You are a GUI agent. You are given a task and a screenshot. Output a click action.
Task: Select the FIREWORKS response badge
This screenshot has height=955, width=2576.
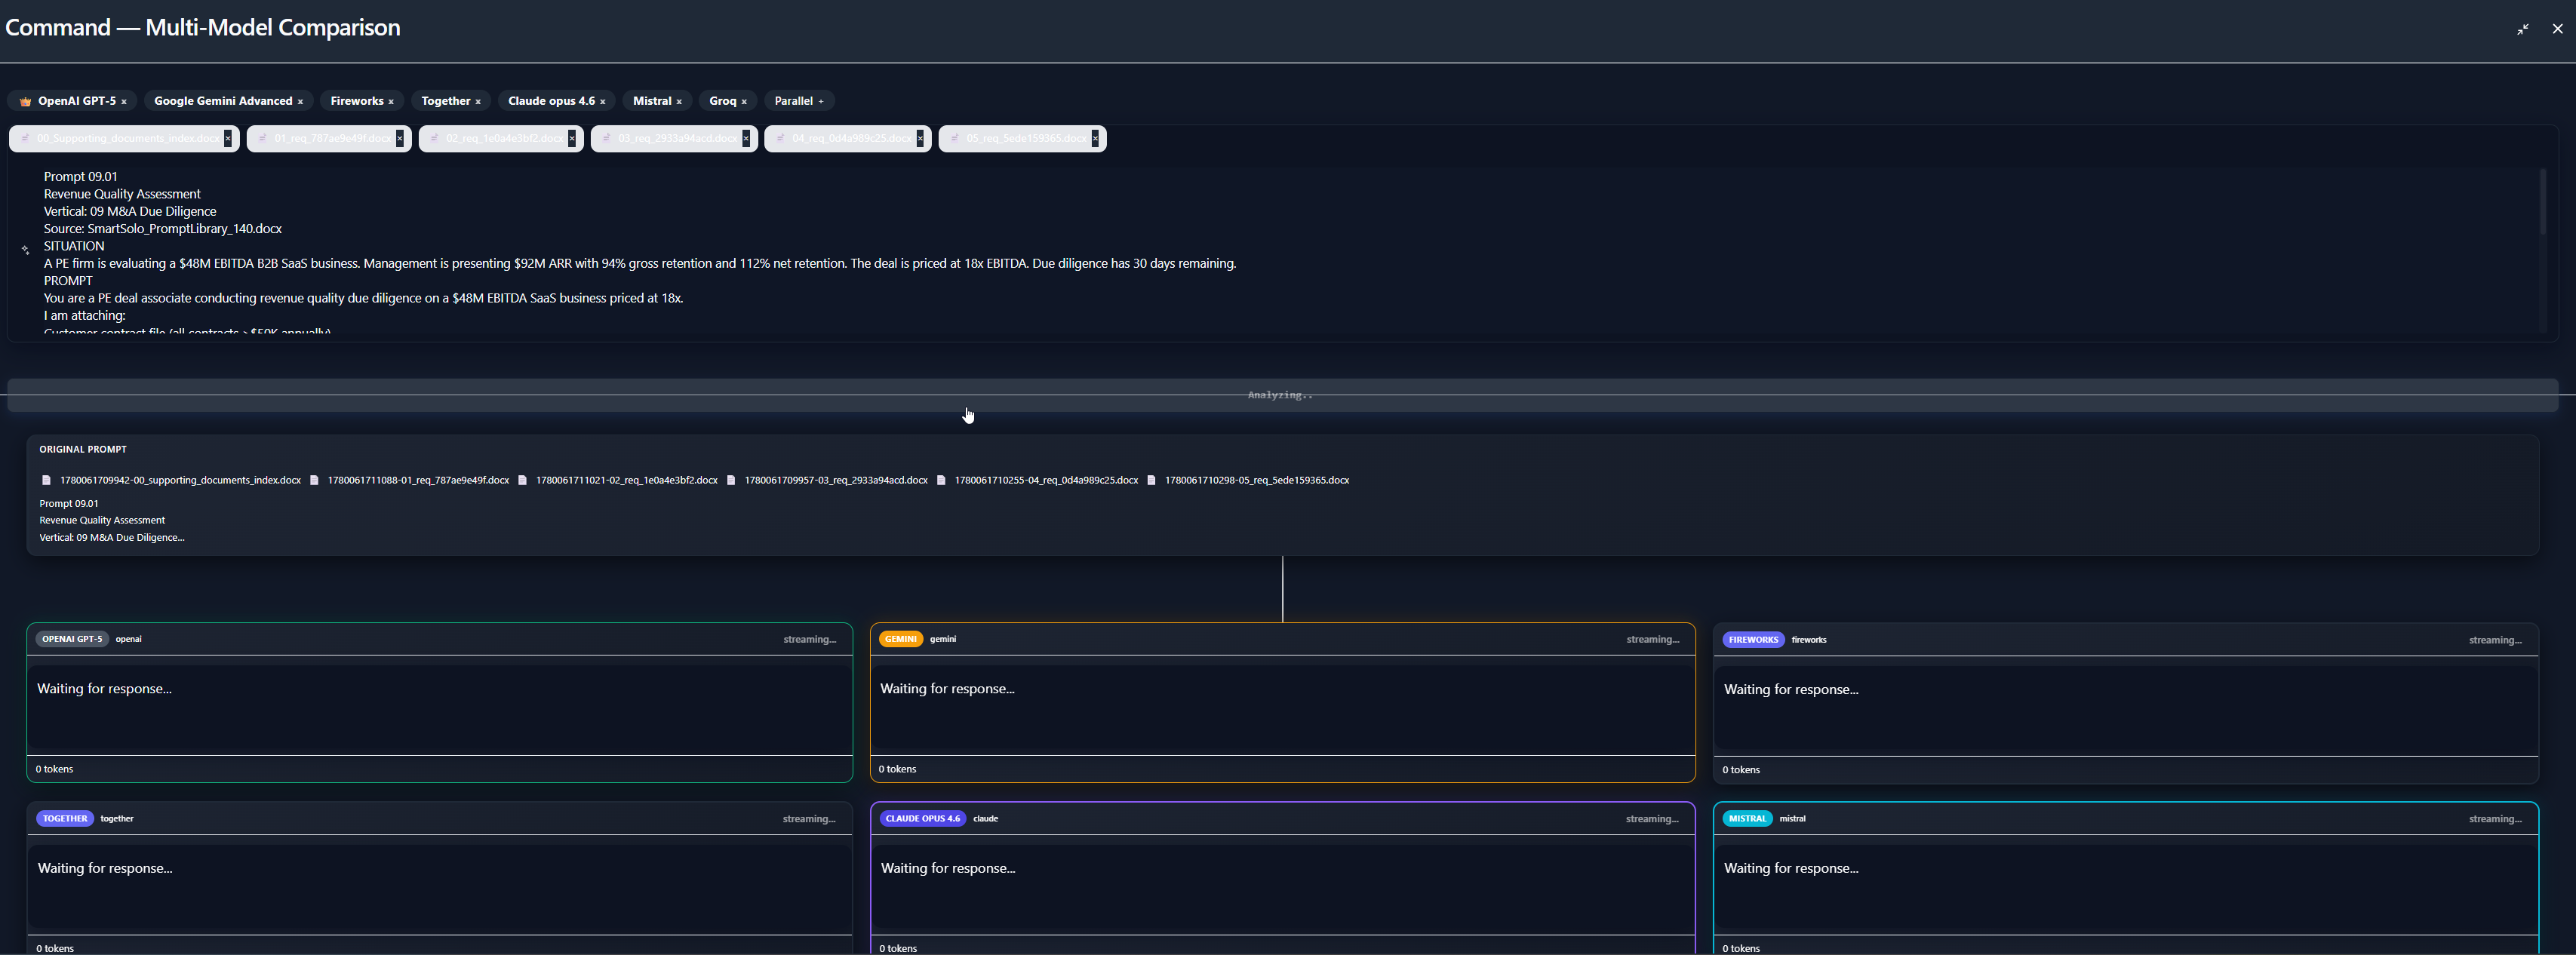coord(1753,640)
